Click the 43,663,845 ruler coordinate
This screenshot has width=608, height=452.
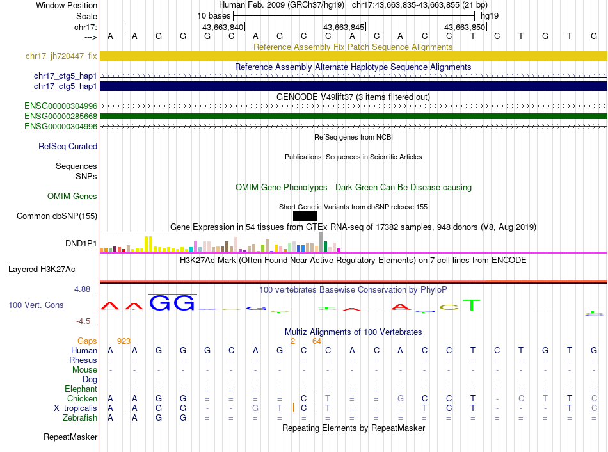[344, 27]
